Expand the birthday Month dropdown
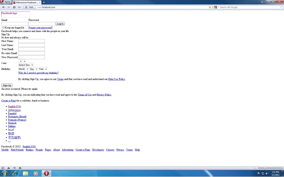Image resolution: width=284 pixels, height=177 pixels. point(24,69)
